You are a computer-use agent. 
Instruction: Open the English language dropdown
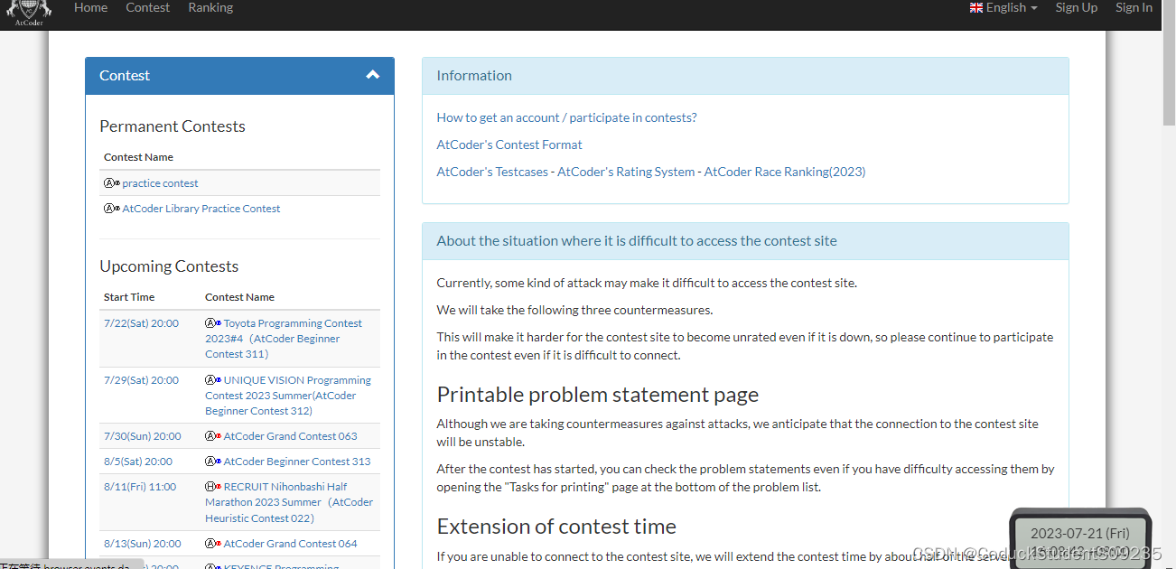pyautogui.click(x=1003, y=7)
